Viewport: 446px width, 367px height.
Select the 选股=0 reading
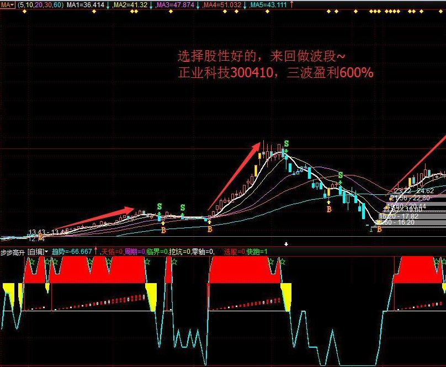[x=234, y=252]
